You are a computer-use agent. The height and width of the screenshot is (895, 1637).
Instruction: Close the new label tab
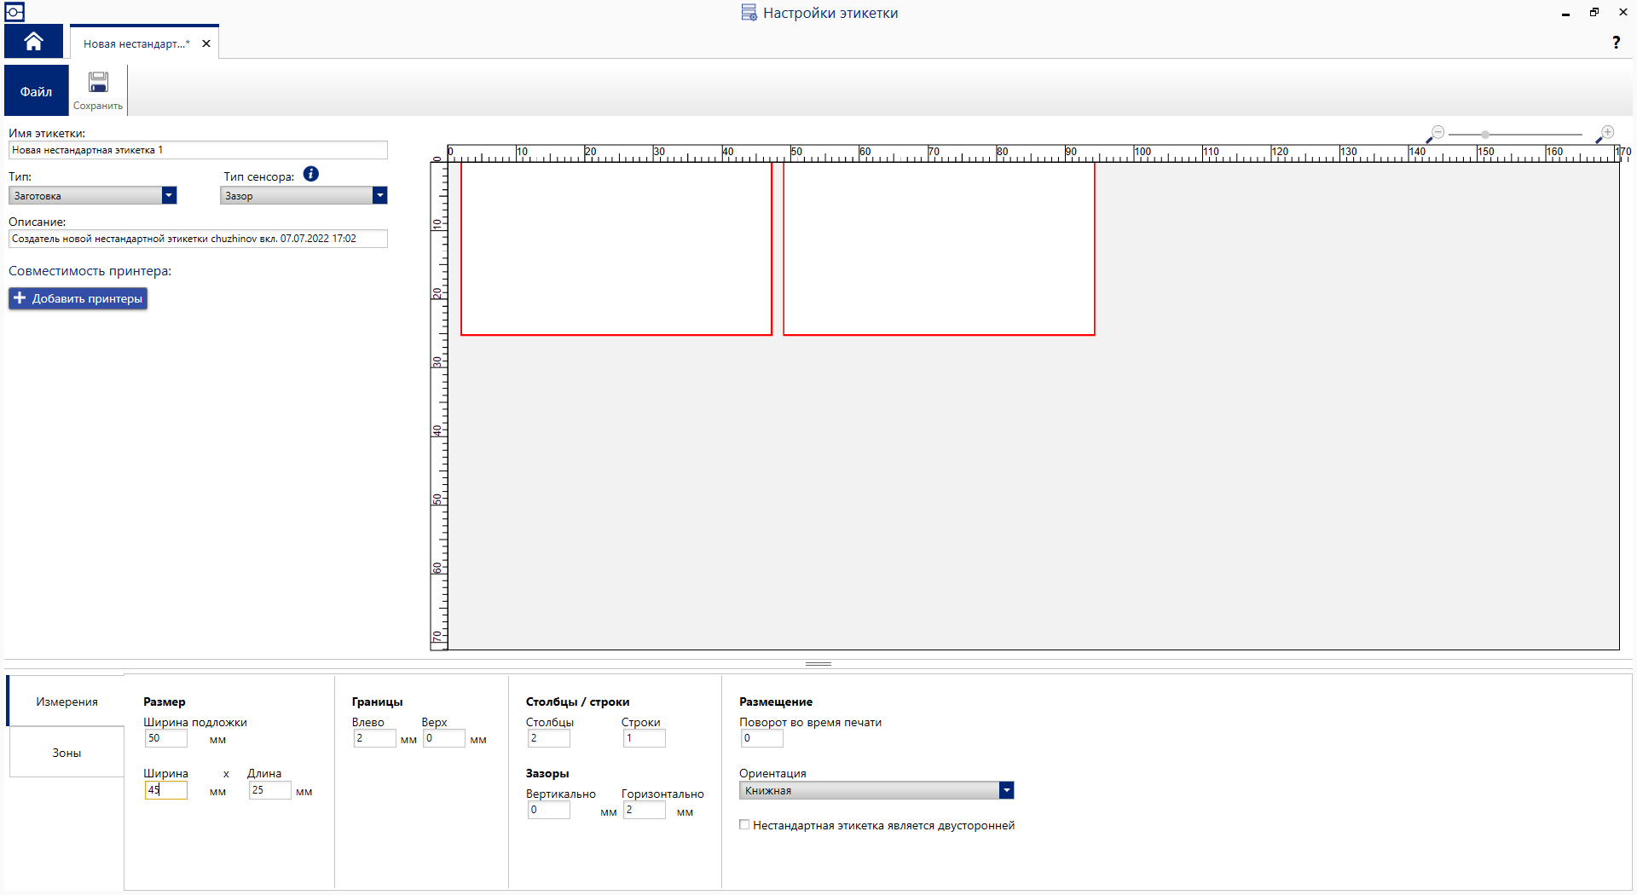(x=206, y=43)
